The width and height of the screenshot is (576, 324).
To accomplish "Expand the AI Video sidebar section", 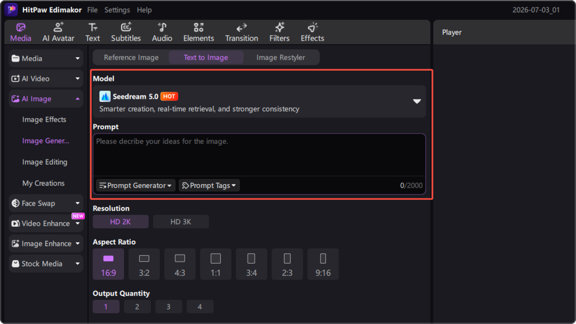I will [x=46, y=79].
